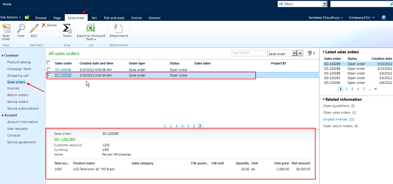Delete the selected sales order

[49, 25]
